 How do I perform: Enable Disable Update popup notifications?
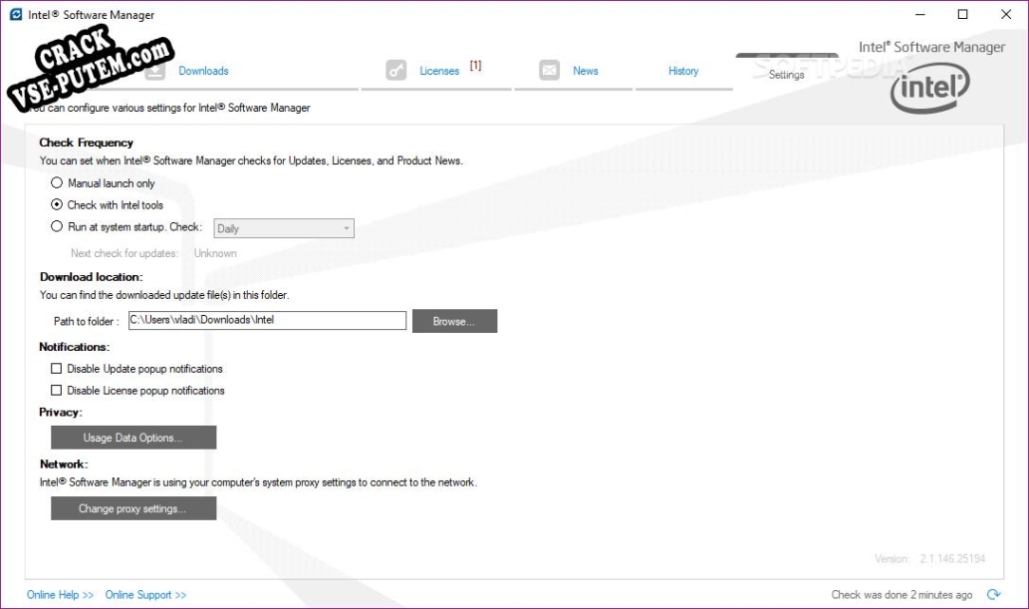[57, 369]
